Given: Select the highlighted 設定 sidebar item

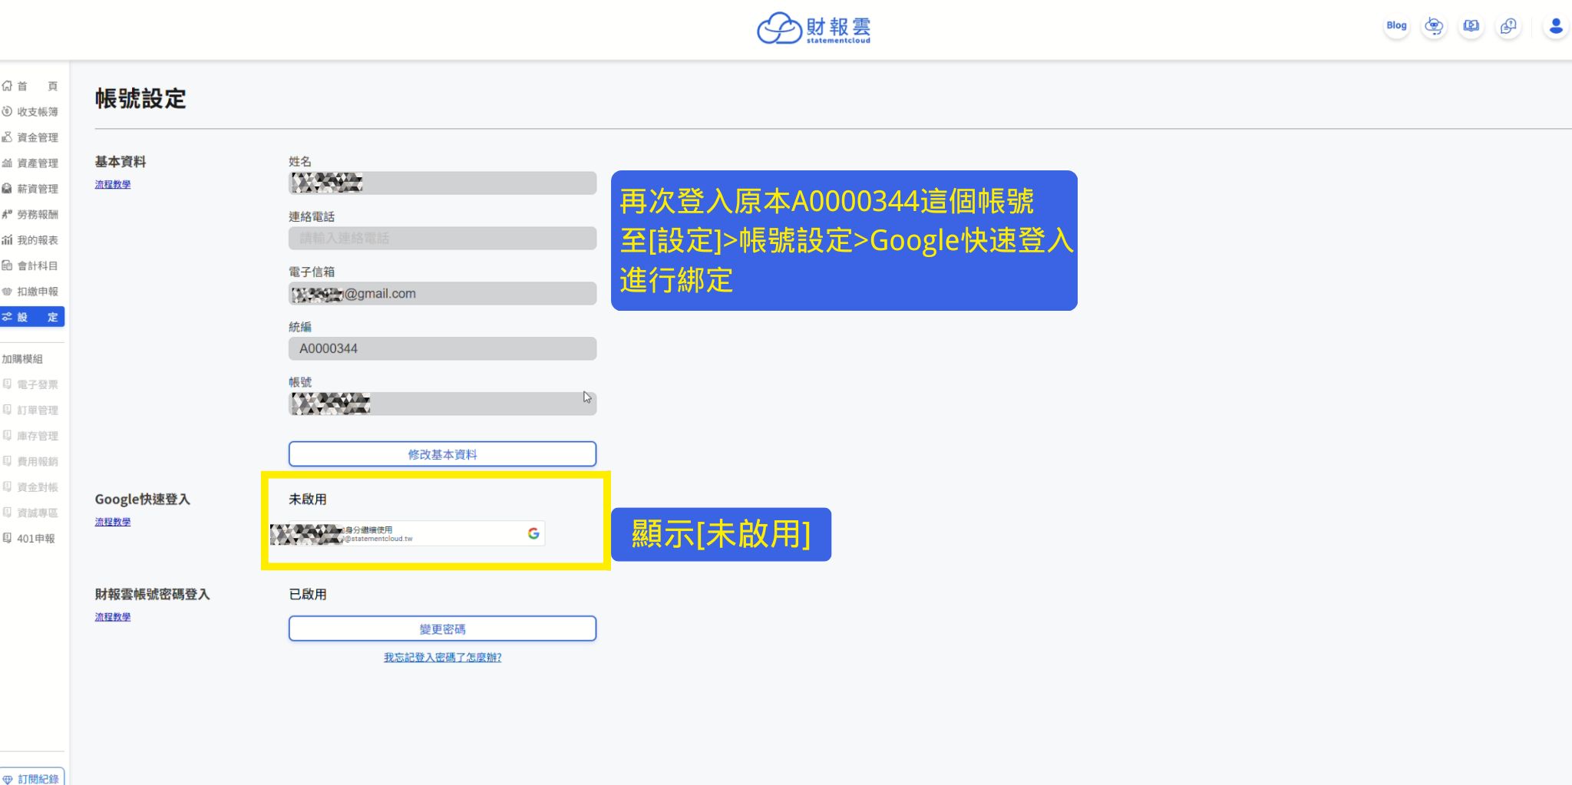Looking at the screenshot, I should [31, 317].
